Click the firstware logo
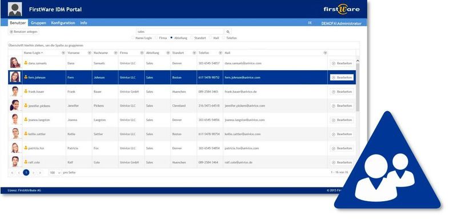The height and width of the screenshot is (220, 457). click(x=342, y=9)
